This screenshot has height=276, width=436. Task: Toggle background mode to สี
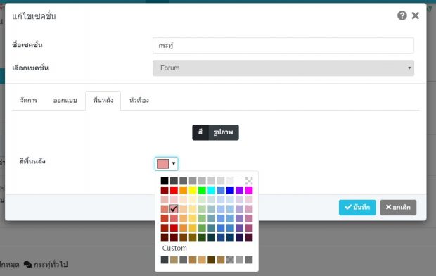[x=200, y=132]
